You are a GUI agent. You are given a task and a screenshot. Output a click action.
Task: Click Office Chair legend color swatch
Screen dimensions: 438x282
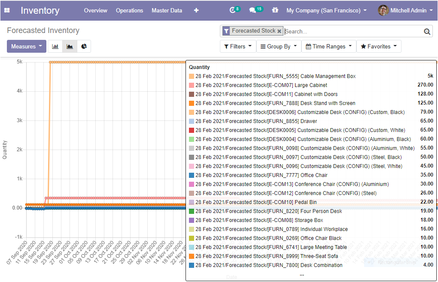(x=192, y=175)
